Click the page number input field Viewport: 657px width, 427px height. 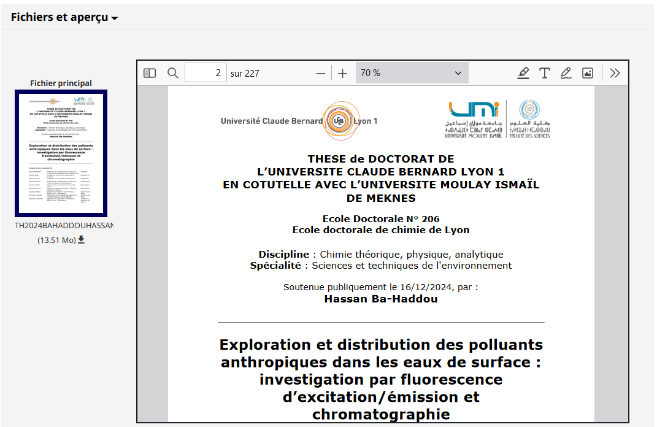(206, 73)
